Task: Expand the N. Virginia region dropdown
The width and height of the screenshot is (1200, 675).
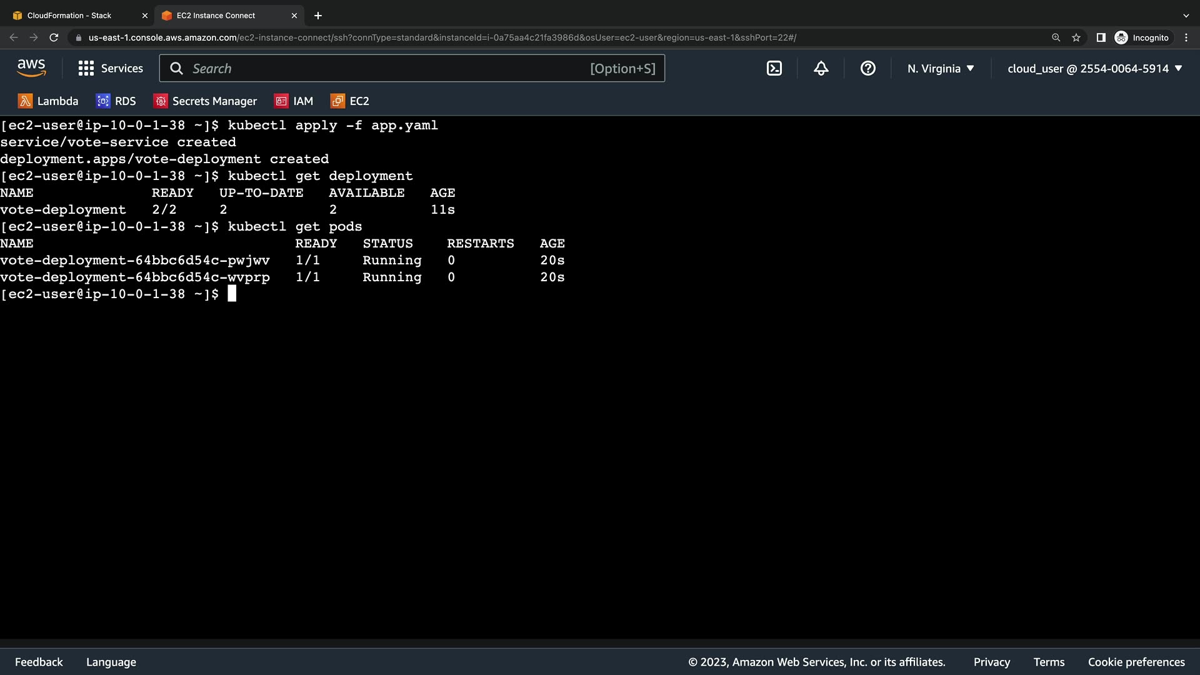Action: point(941,69)
